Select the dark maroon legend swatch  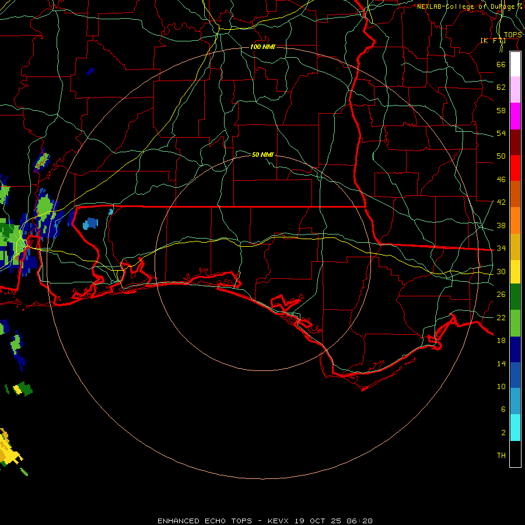(x=515, y=142)
